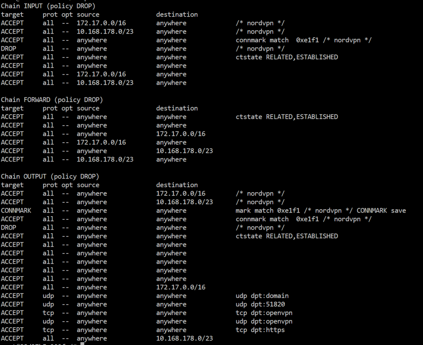Click "mark match 0xe1f1" in the CONNMARK row
This screenshot has width=423, height=345.
coord(268,211)
